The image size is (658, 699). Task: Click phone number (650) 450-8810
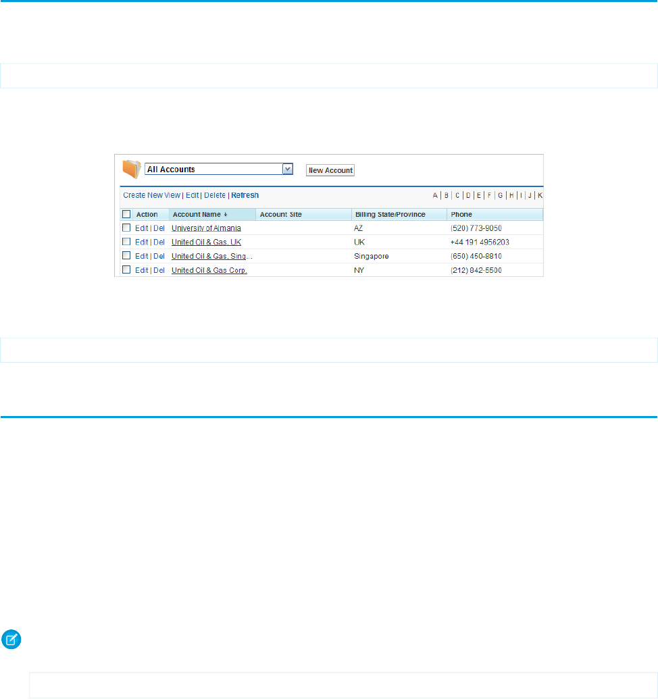click(x=476, y=257)
